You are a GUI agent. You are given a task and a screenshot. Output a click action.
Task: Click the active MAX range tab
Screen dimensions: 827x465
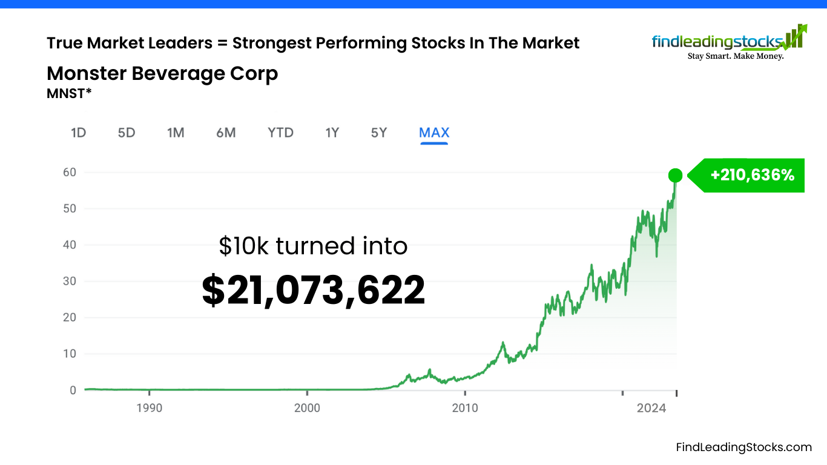(x=434, y=133)
